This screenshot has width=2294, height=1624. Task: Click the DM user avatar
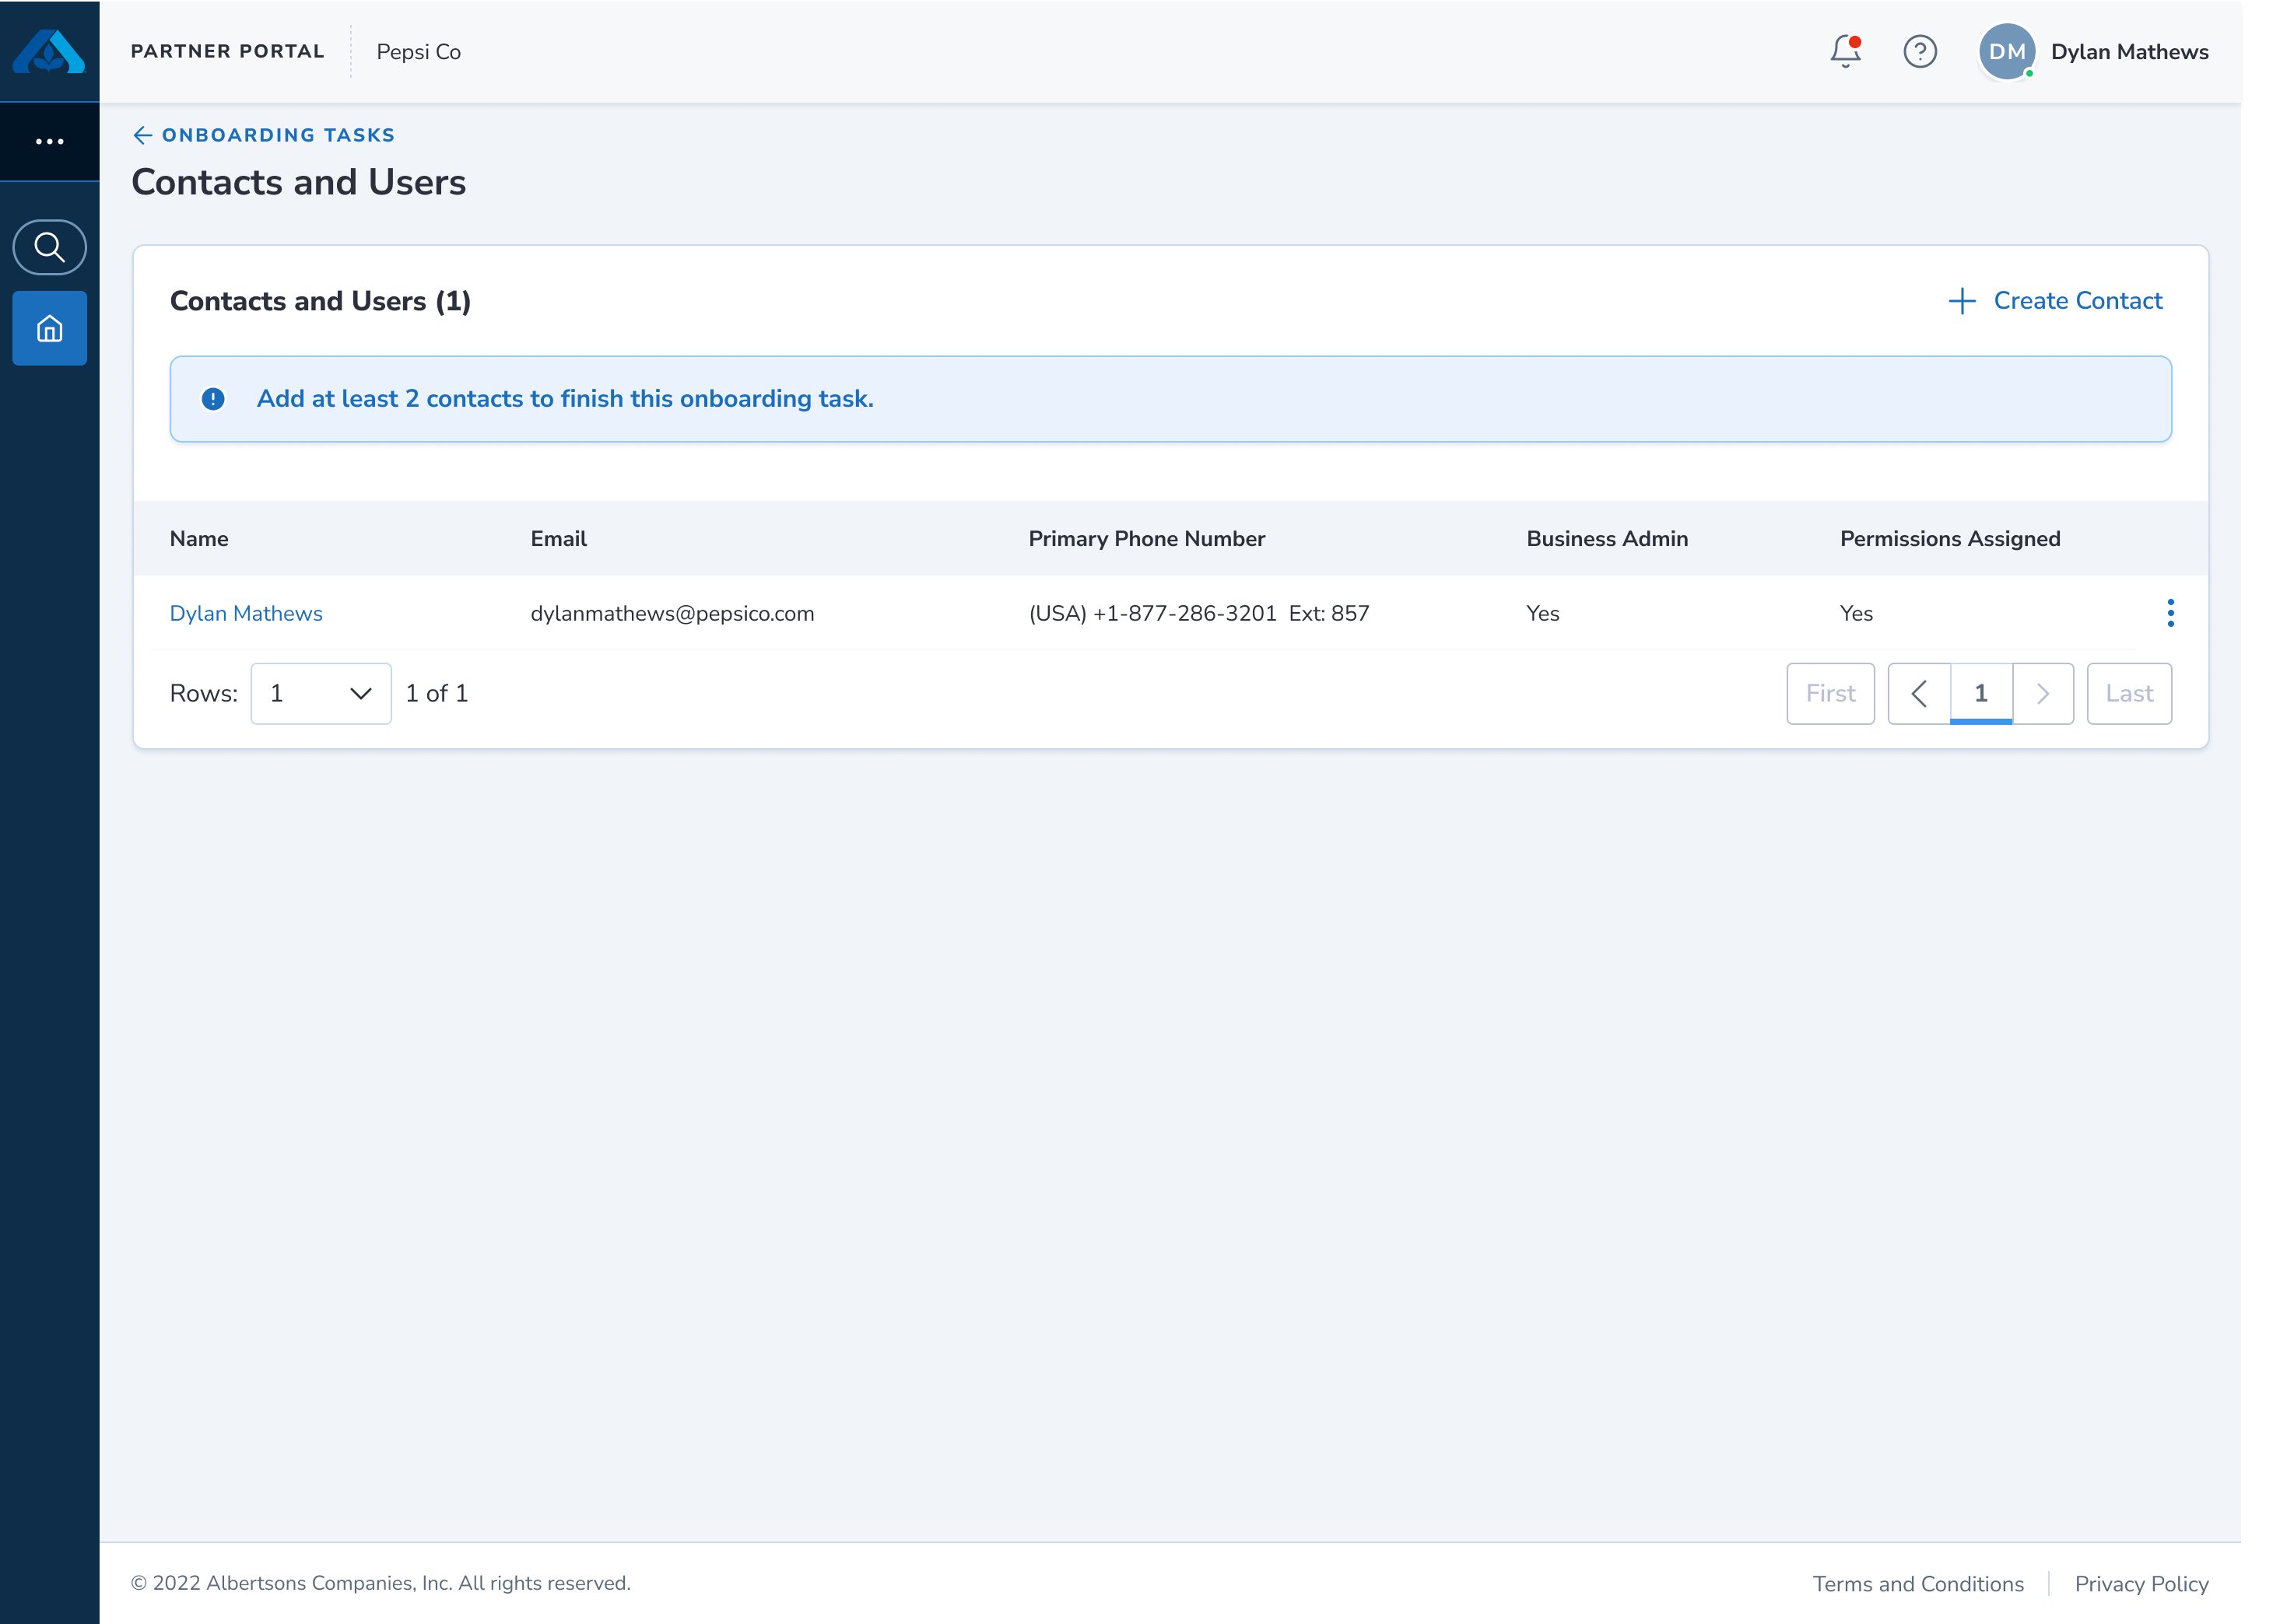point(2007,52)
